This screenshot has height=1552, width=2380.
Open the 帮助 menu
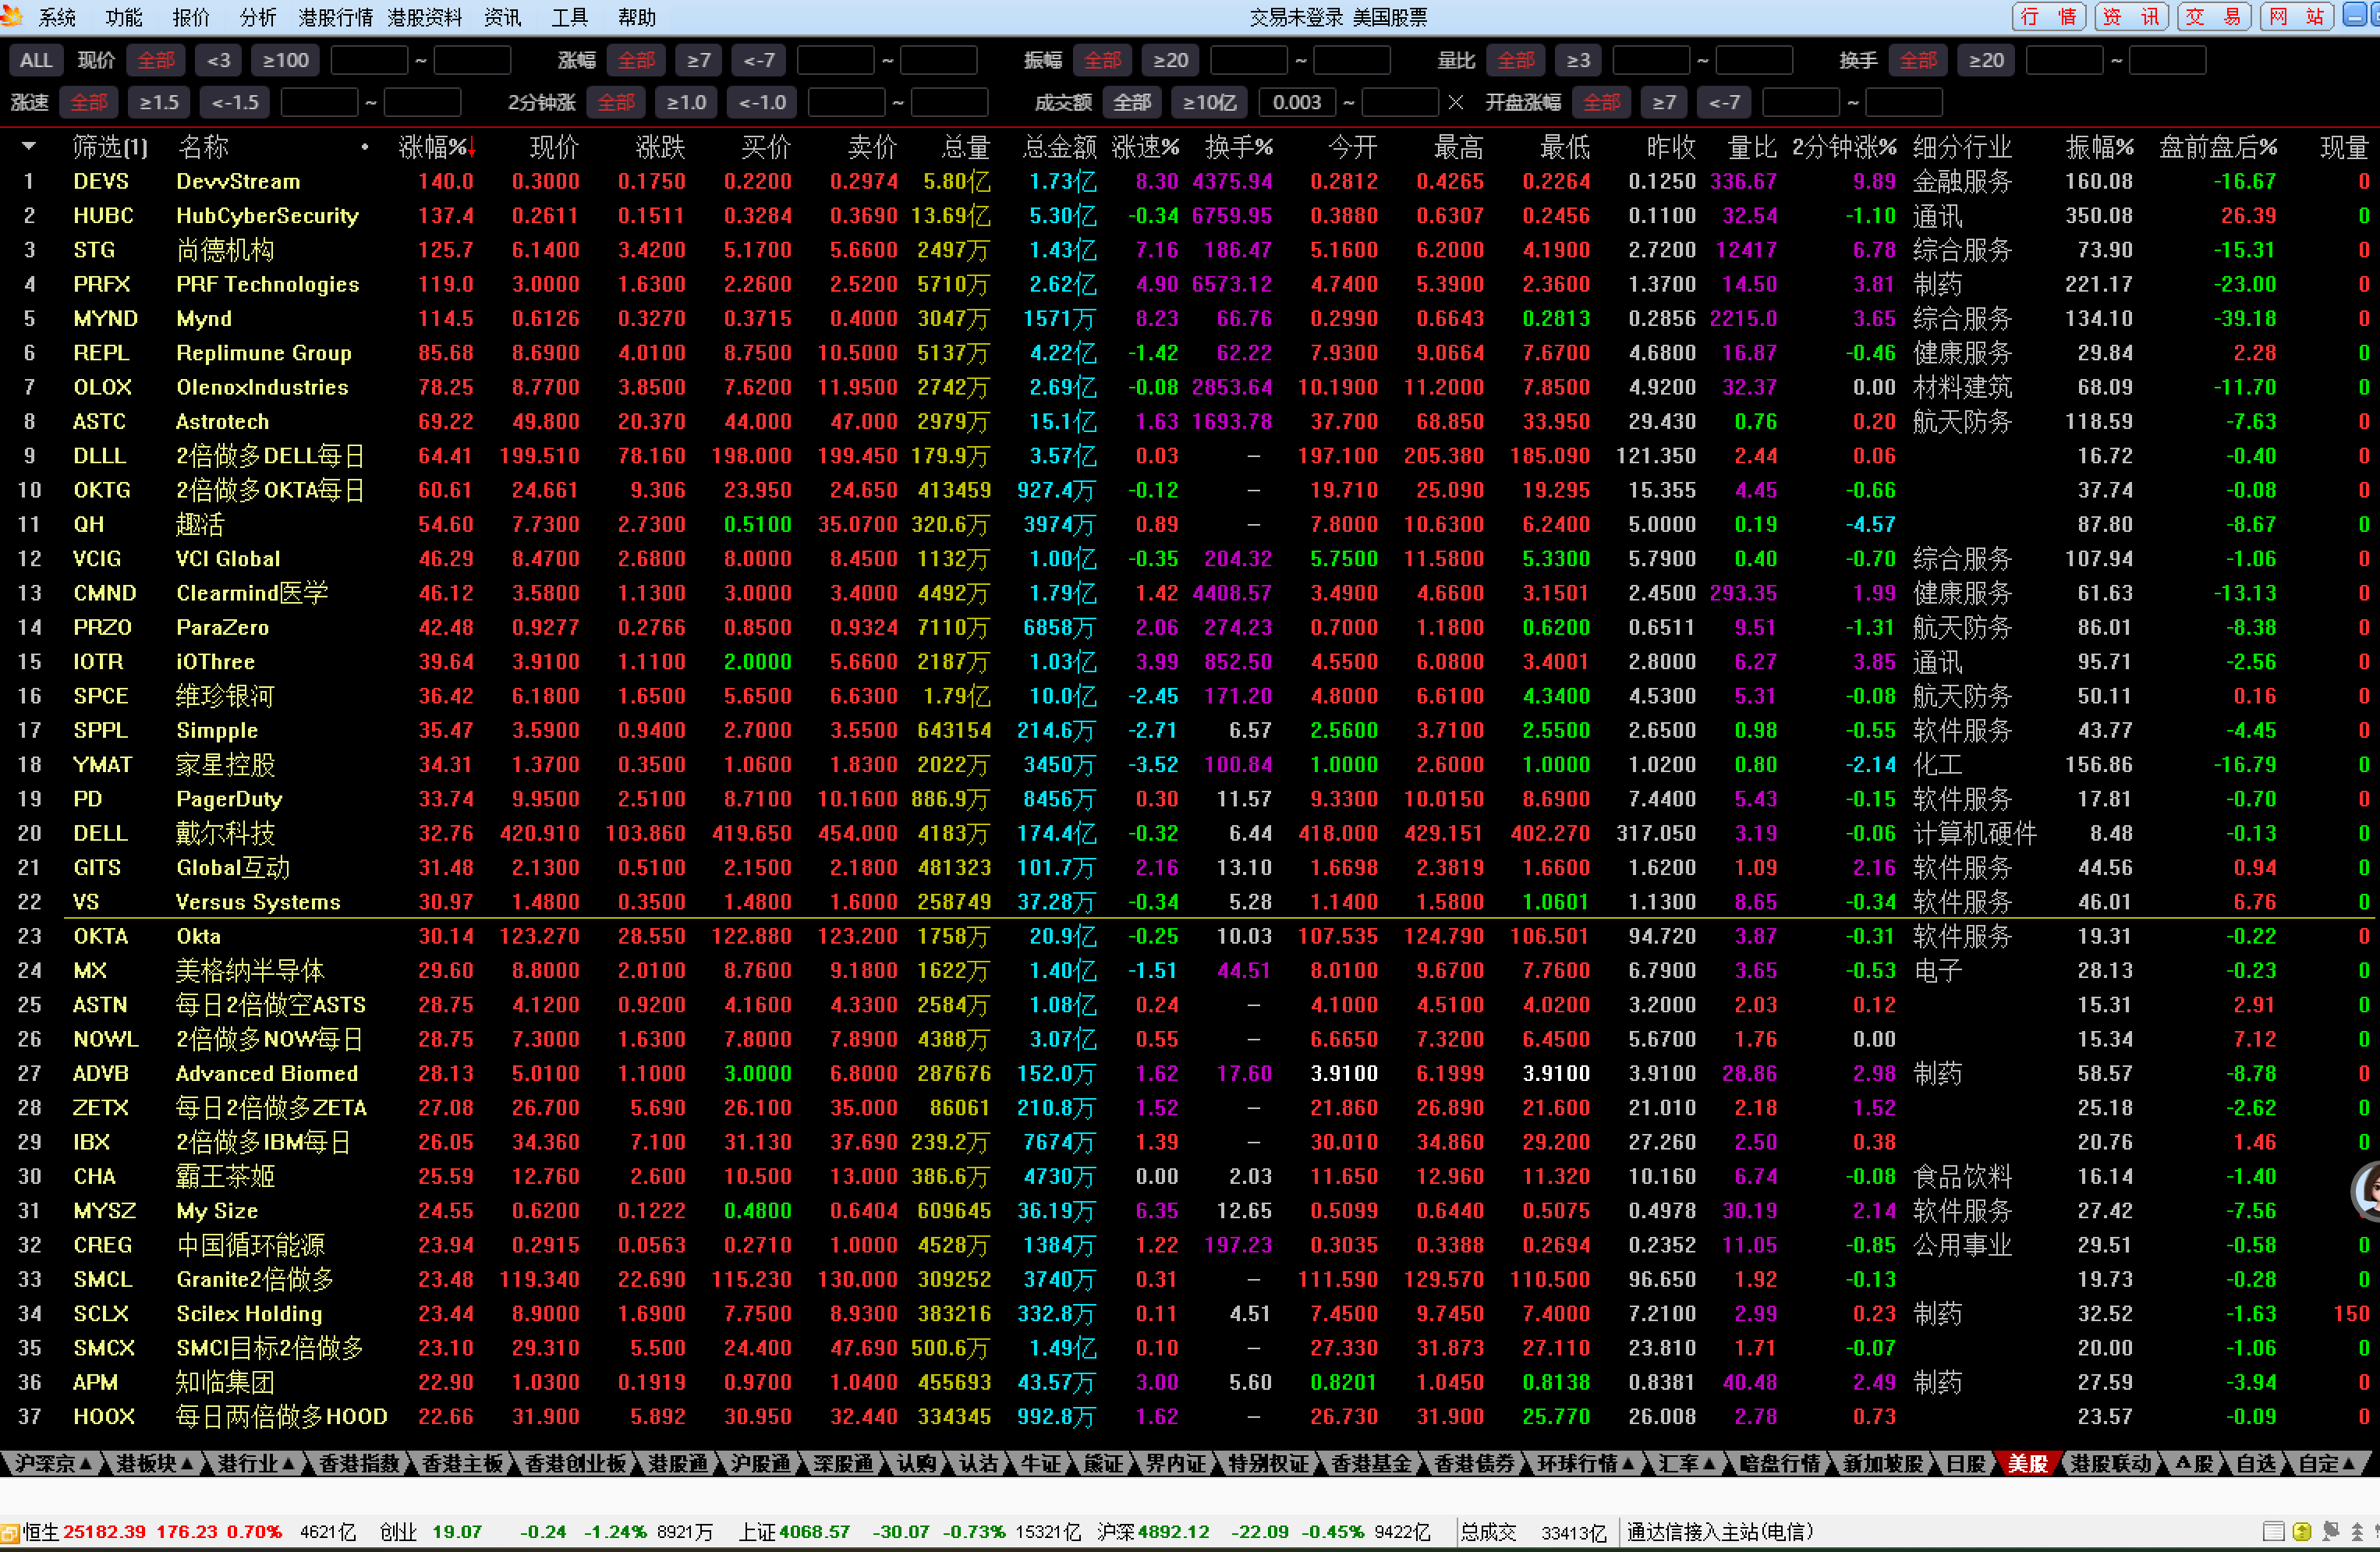[637, 17]
